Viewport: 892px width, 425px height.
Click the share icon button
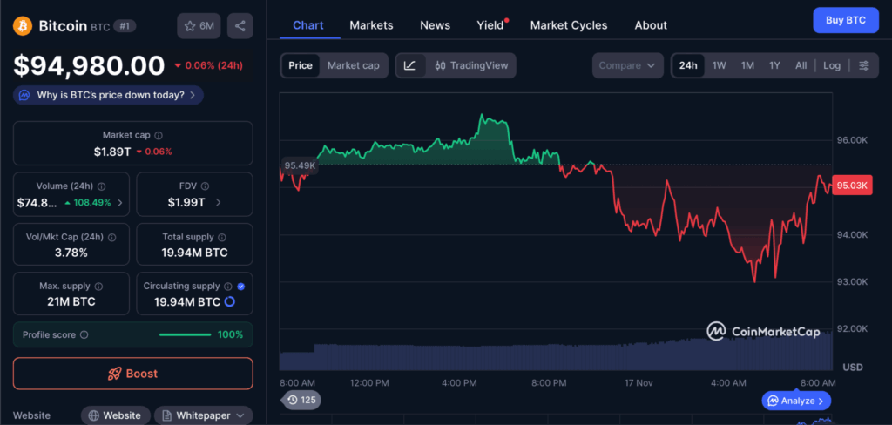point(240,26)
